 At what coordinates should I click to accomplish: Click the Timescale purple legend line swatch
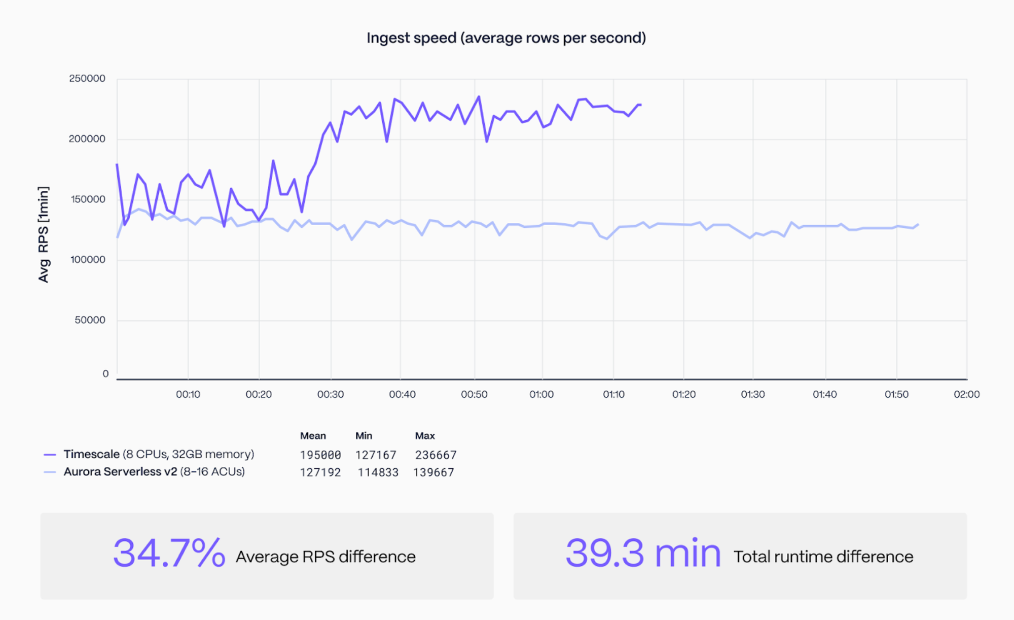(x=50, y=455)
